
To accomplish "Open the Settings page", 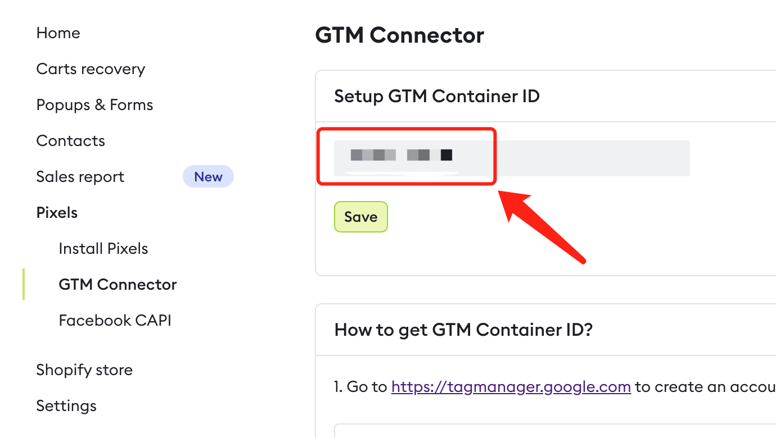I will 66,405.
